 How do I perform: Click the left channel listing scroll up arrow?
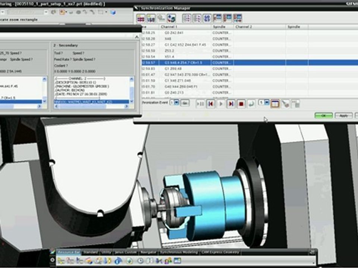[44, 79]
